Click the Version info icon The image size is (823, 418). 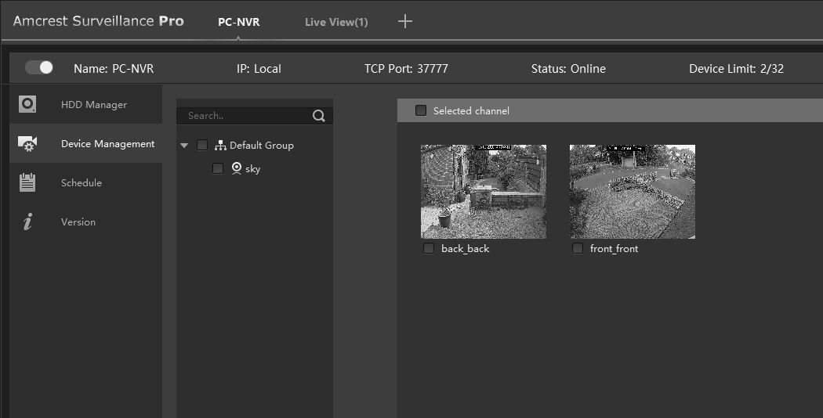27,222
